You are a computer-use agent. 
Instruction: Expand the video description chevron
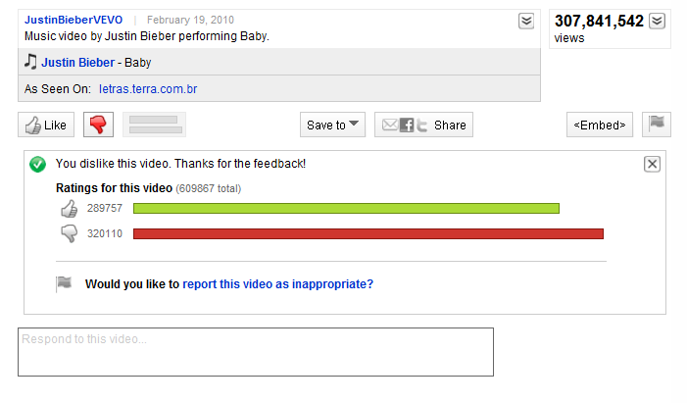click(x=526, y=21)
